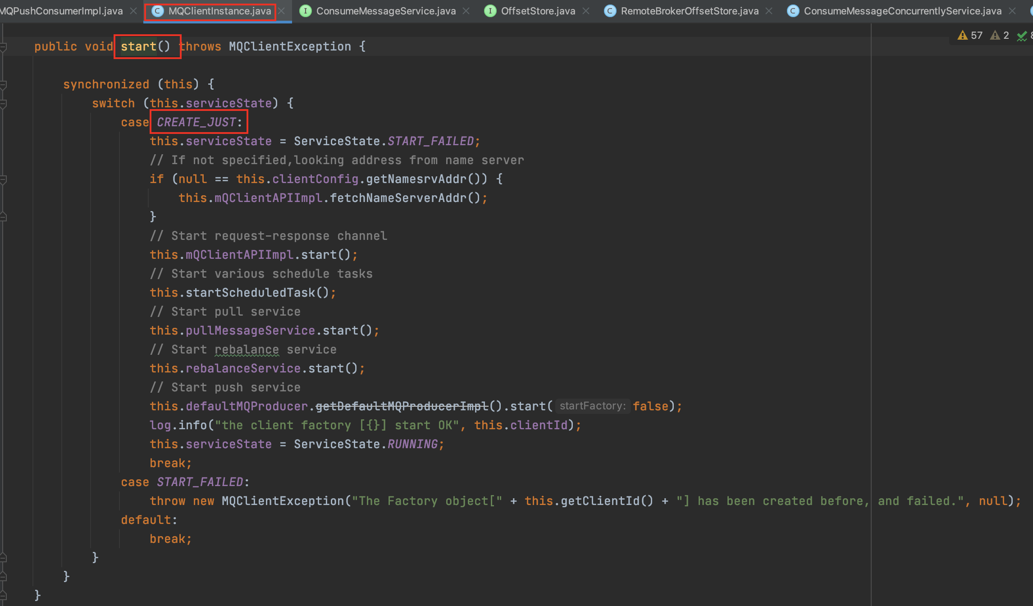Close the OffsetStore.java tab
The width and height of the screenshot is (1033, 606).
[586, 11]
